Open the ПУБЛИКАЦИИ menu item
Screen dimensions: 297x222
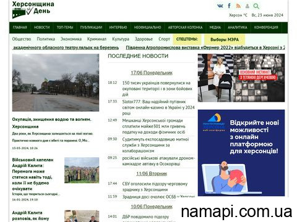point(91,27)
